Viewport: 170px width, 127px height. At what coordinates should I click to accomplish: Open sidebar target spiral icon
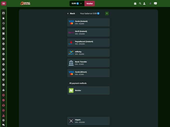(3, 28)
